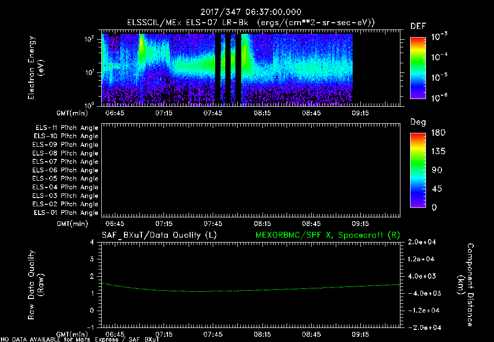Click the 08:15 time label under pitch angle panel
The height and width of the screenshot is (342, 494).
(x=262, y=224)
